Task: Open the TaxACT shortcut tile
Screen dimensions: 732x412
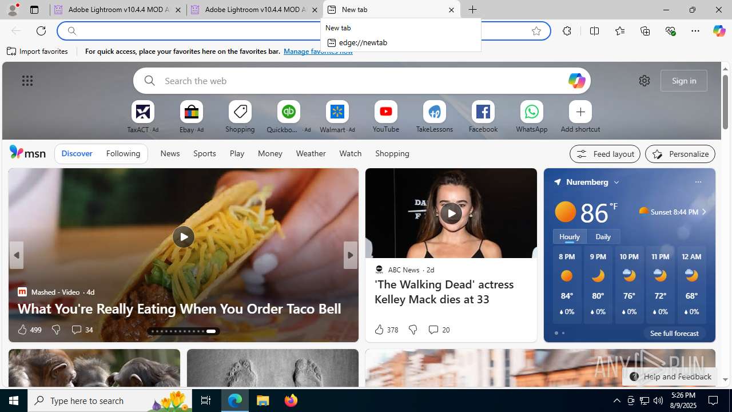Action: coord(143,117)
